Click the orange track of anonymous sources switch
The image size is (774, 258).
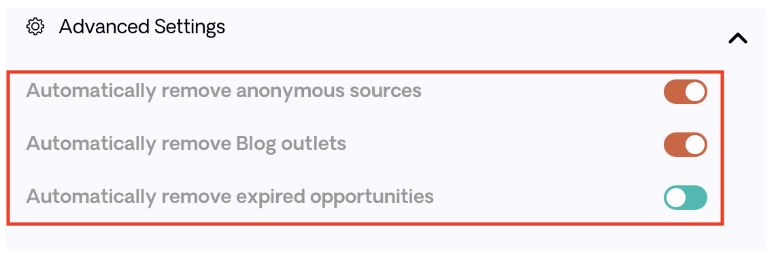[x=674, y=92]
